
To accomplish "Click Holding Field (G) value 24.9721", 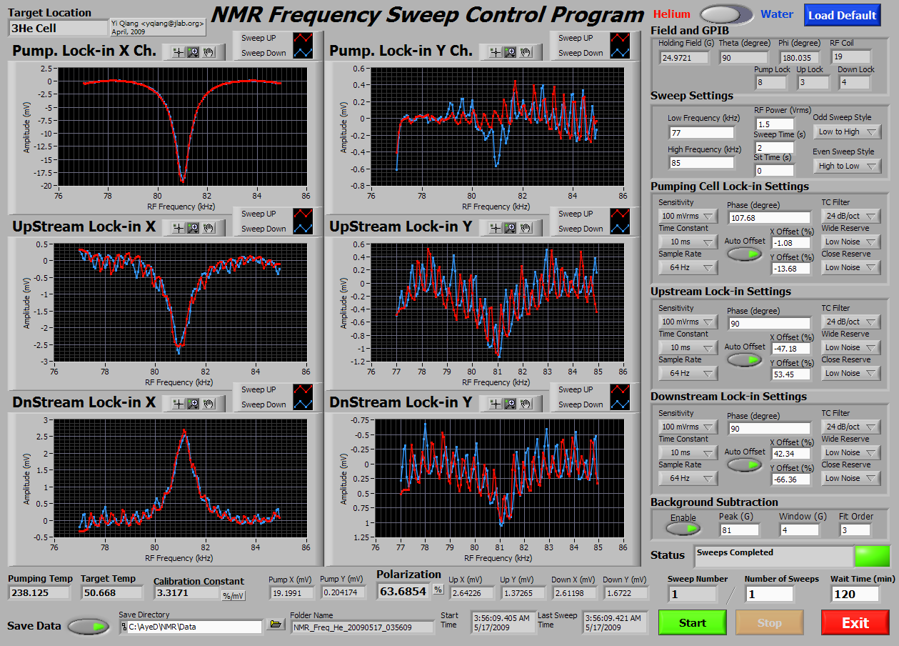I will point(684,58).
